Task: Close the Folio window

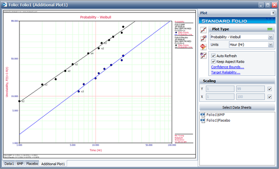Action: coord(274,5)
